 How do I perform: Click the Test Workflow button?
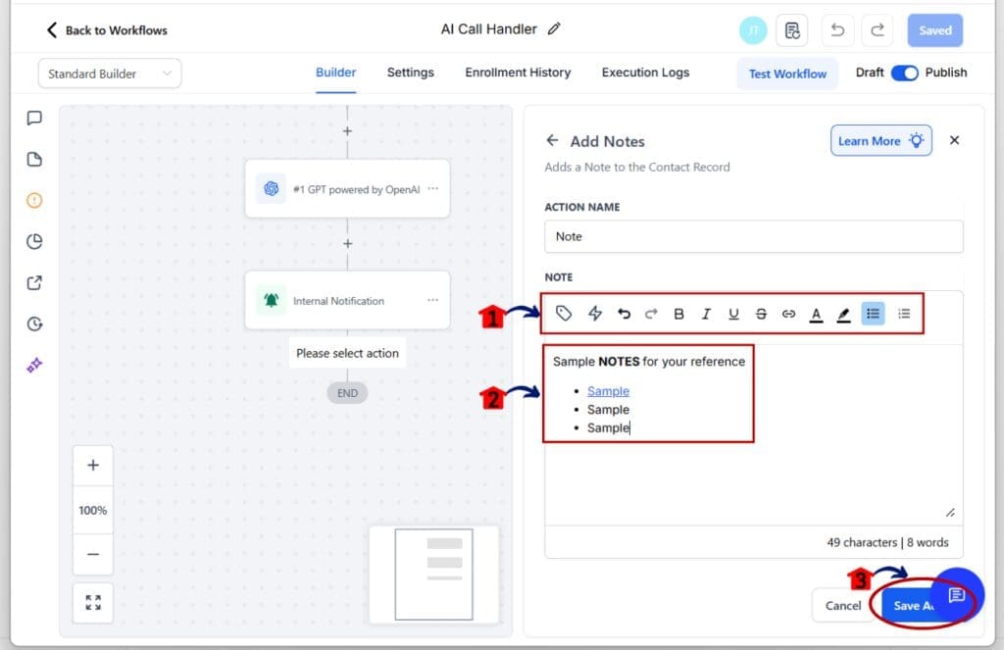coord(787,74)
